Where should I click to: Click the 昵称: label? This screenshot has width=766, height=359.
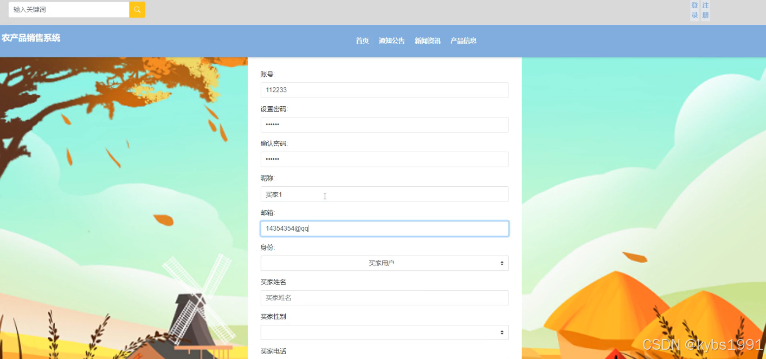tap(268, 178)
